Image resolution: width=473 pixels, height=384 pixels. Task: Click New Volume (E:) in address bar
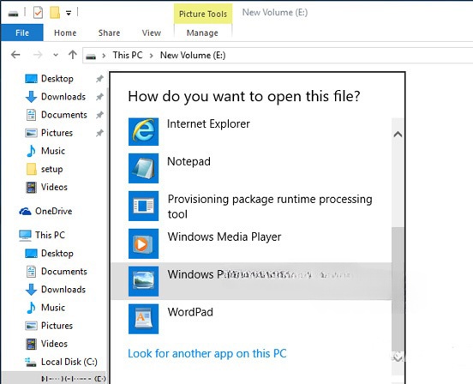click(x=193, y=55)
